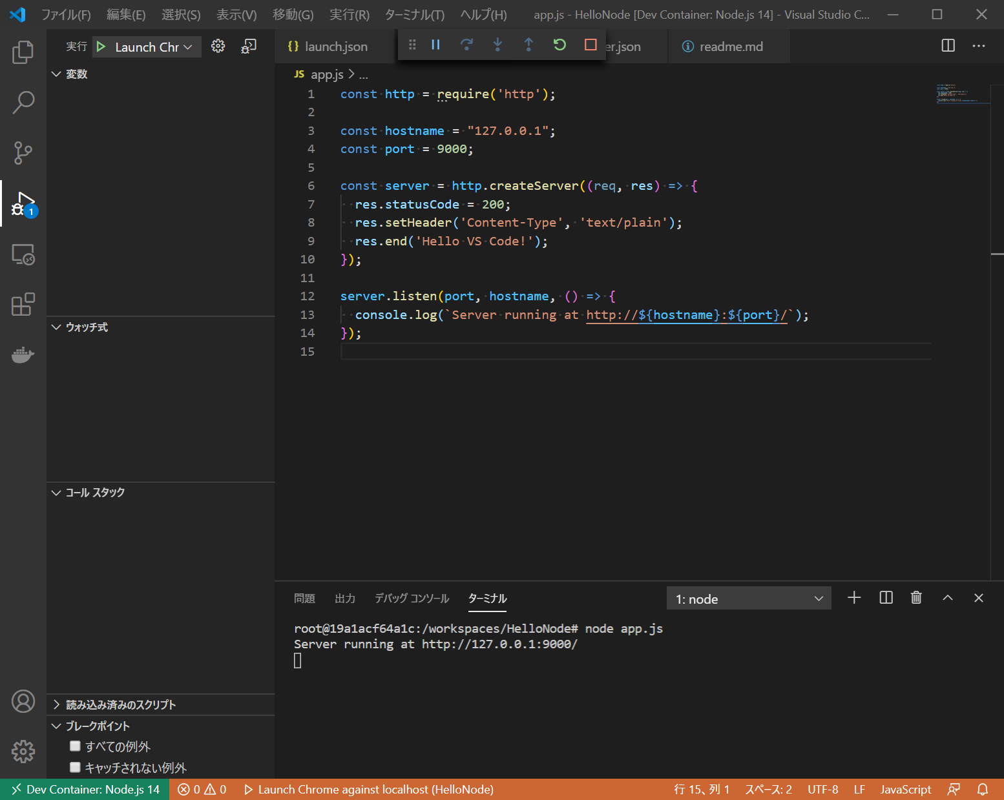Viewport: 1004px width, 800px height.
Task: Kill terminal with trash icon
Action: click(x=916, y=598)
